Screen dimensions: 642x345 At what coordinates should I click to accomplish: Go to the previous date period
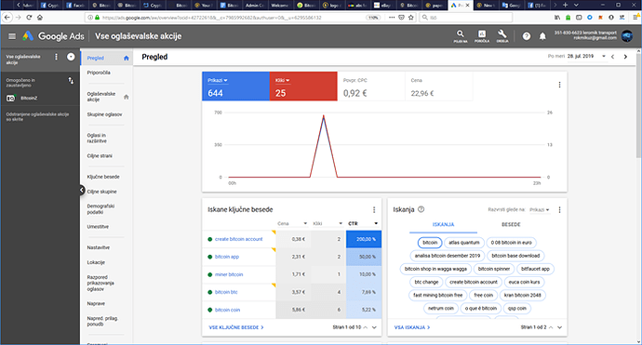(x=612, y=57)
